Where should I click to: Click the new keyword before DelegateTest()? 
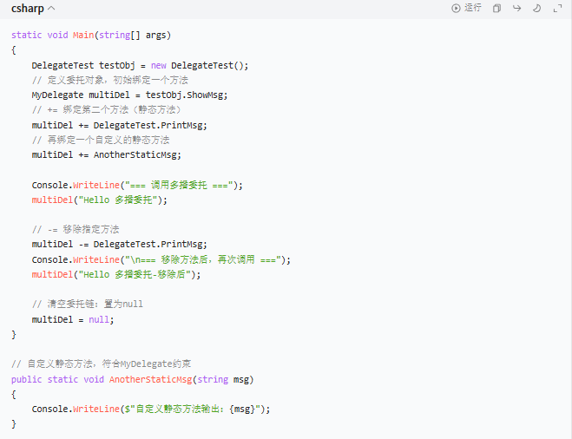tap(158, 65)
